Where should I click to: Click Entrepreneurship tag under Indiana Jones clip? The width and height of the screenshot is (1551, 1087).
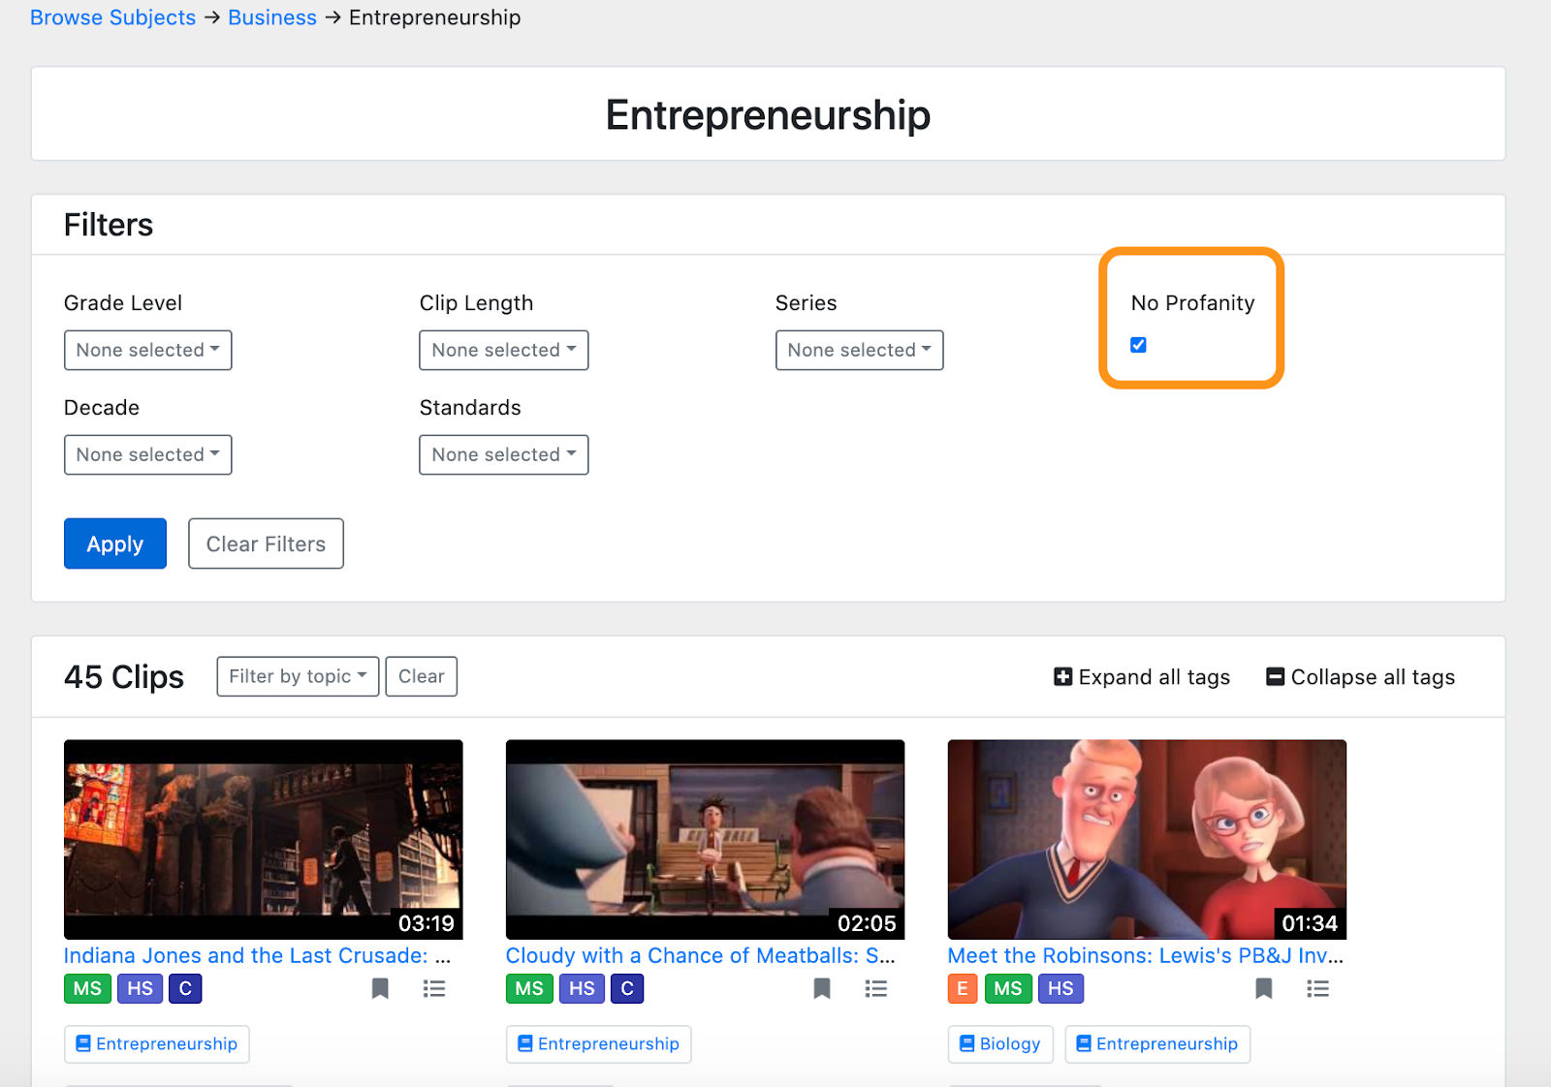pyautogui.click(x=157, y=1044)
